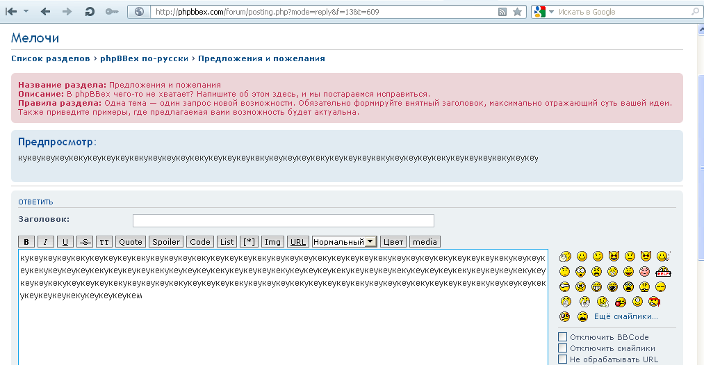Reload the page with the refresh icon

pyautogui.click(x=90, y=12)
